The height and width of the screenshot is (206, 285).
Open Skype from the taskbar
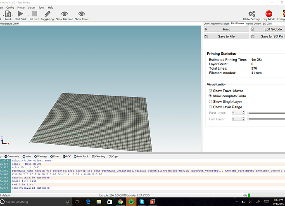[142, 201]
